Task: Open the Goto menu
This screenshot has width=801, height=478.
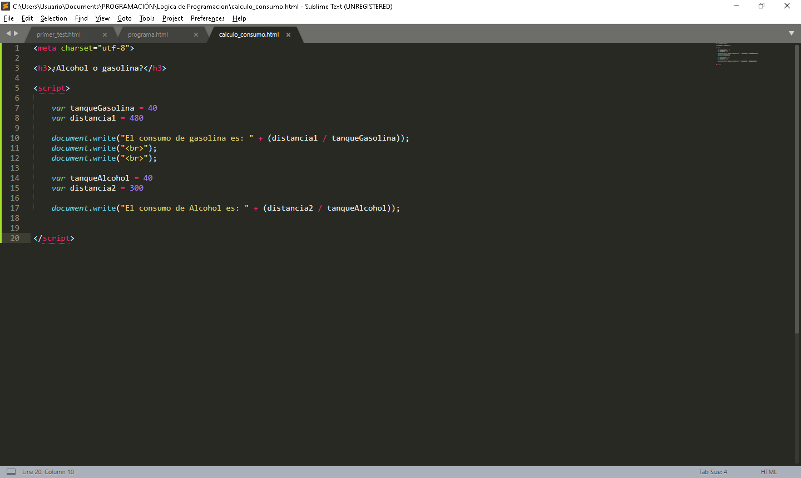Action: [125, 18]
